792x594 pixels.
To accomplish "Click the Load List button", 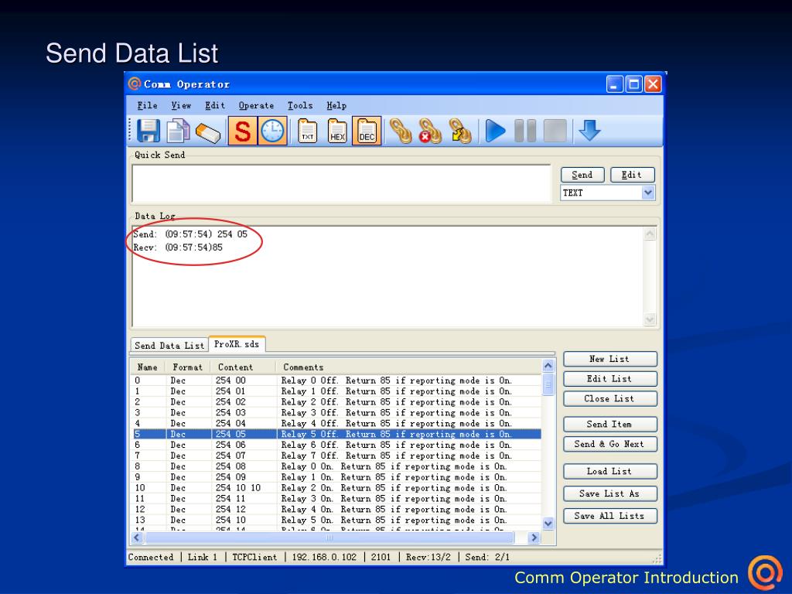I will (610, 471).
